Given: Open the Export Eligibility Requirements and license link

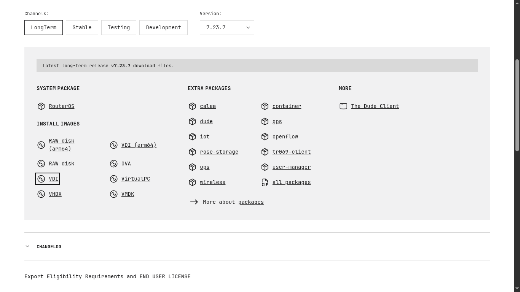Looking at the screenshot, I should coord(107,276).
